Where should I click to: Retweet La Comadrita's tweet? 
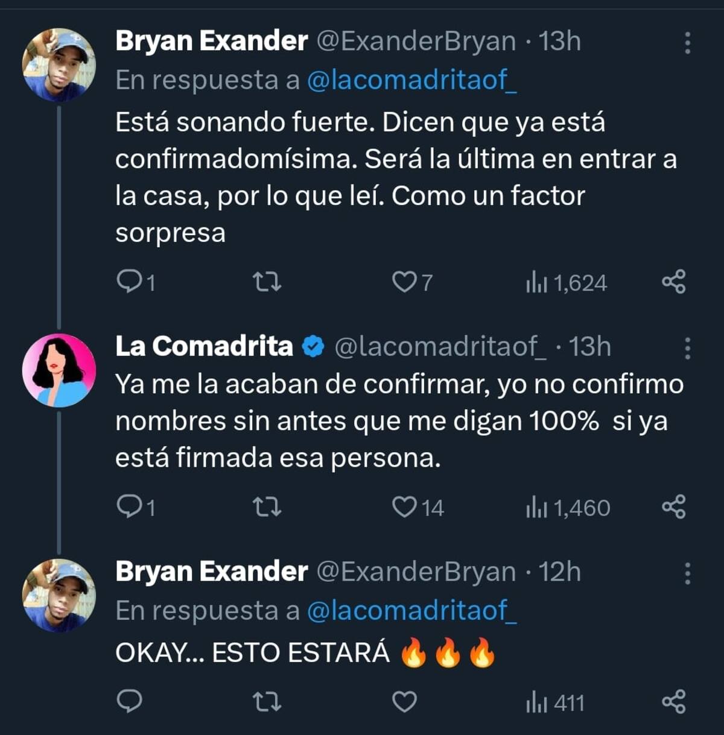266,507
